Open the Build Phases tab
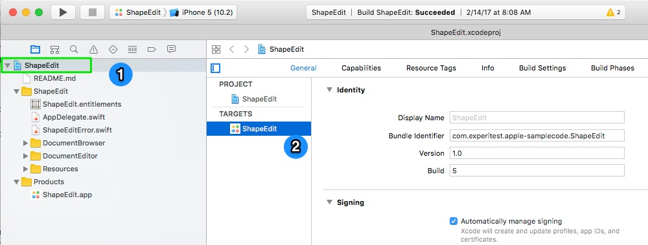The width and height of the screenshot is (648, 245). pos(612,68)
